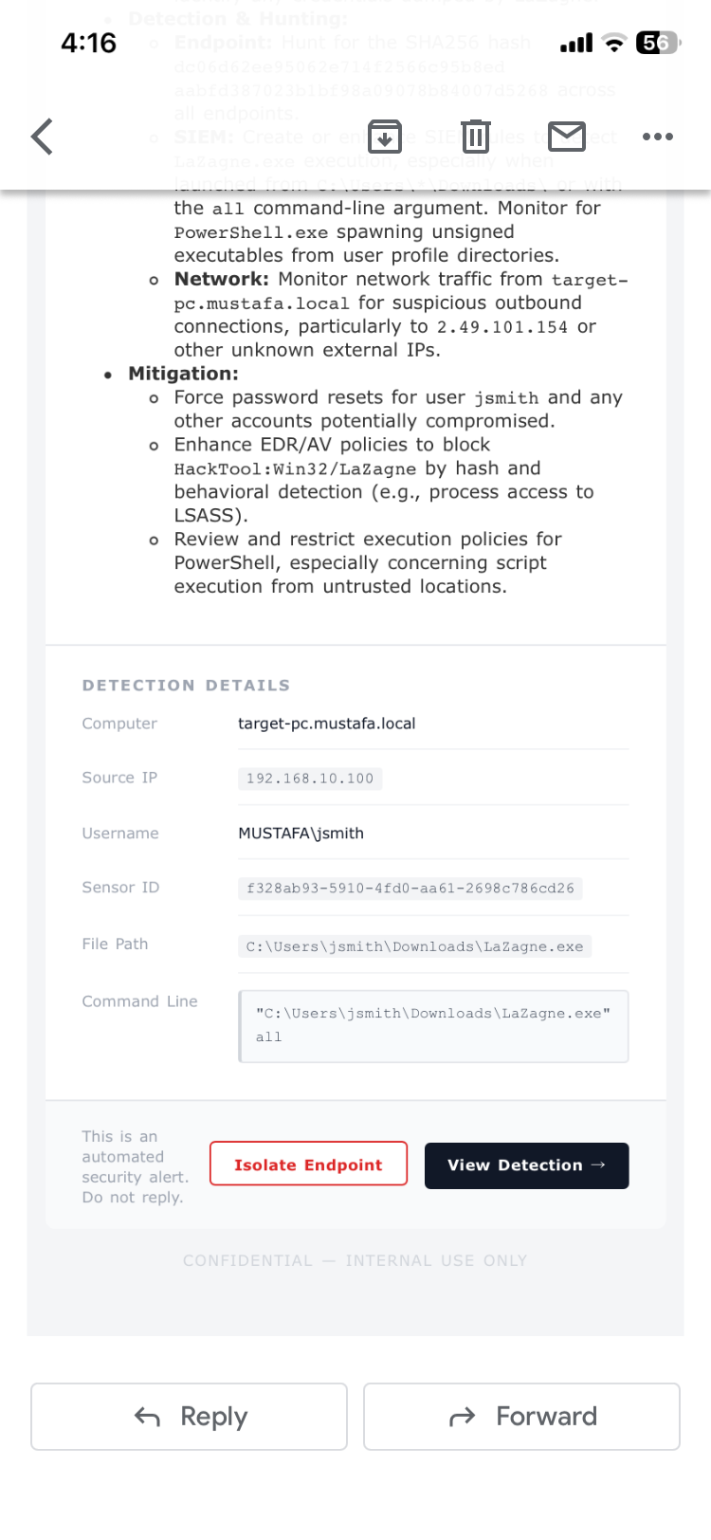
Task: Mark message unread with envelope icon
Action: [567, 137]
